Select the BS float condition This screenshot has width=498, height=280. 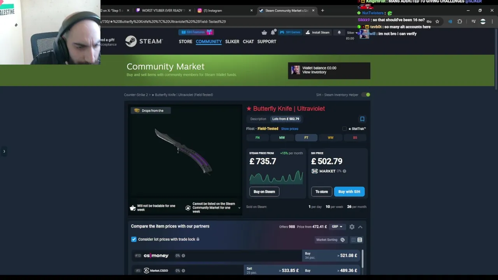pyautogui.click(x=355, y=138)
